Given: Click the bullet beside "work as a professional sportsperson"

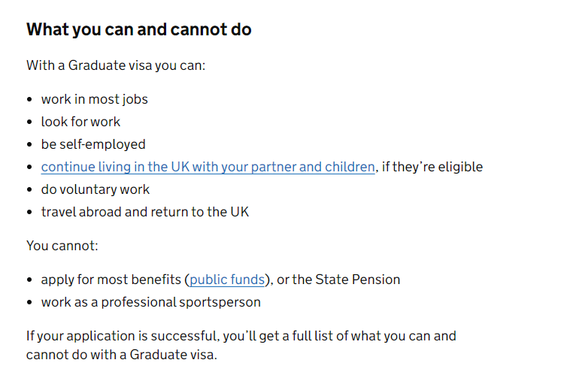Looking at the screenshot, I should point(29,302).
